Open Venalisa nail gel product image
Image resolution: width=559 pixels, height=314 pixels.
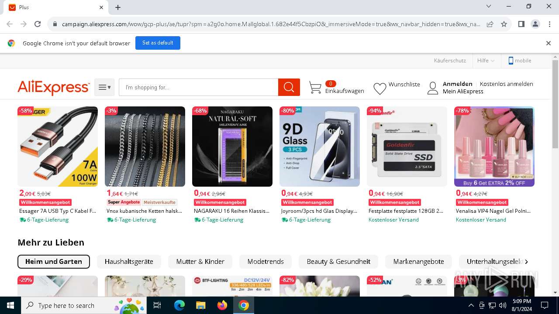point(494,147)
